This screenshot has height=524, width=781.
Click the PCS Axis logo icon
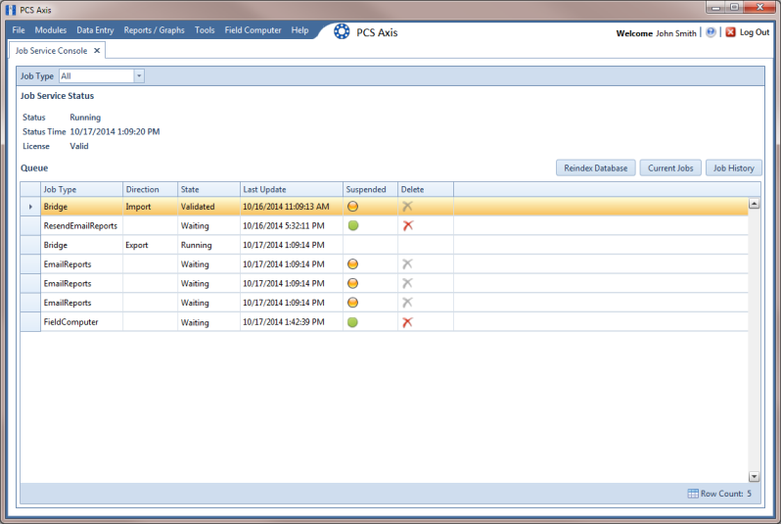click(342, 32)
